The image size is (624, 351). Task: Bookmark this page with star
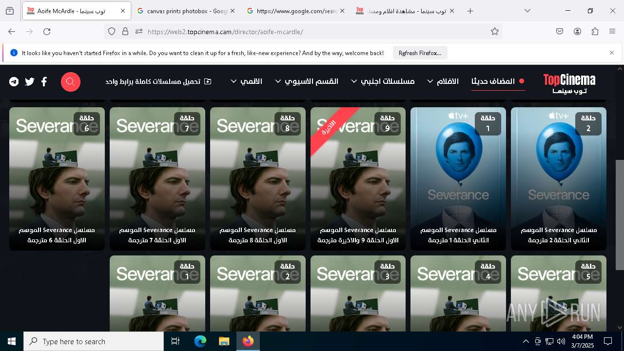(495, 32)
